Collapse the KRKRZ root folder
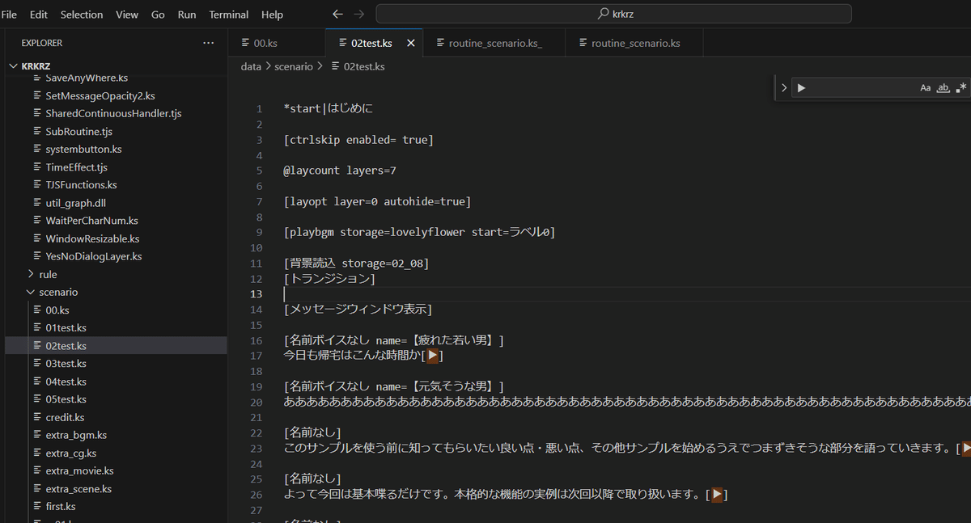Image resolution: width=971 pixels, height=523 pixels. [14, 66]
